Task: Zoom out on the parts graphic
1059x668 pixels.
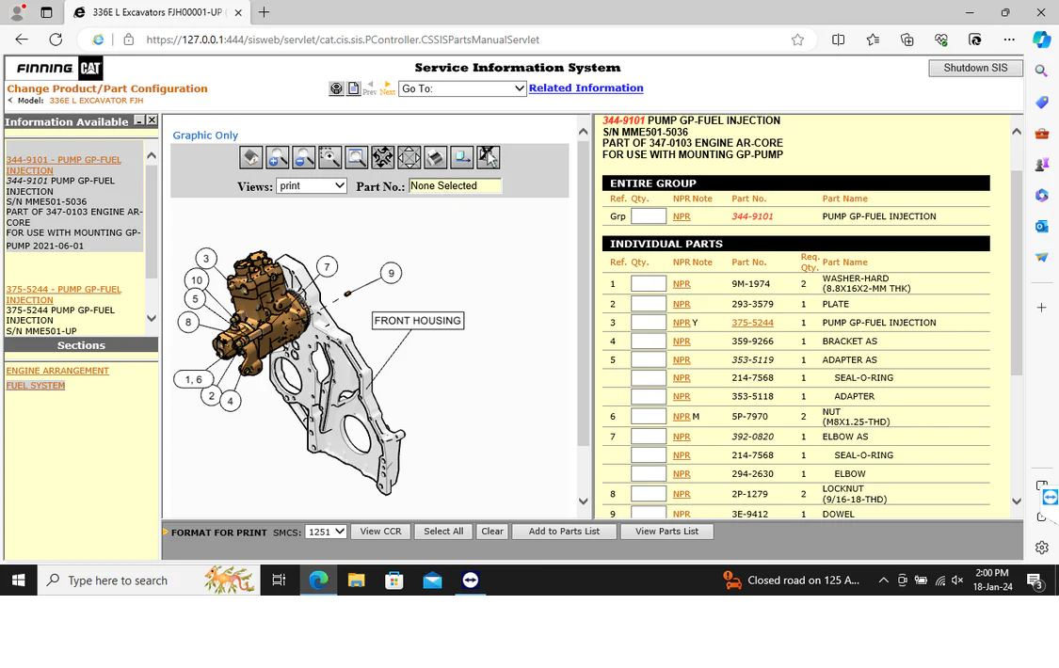Action: (303, 157)
